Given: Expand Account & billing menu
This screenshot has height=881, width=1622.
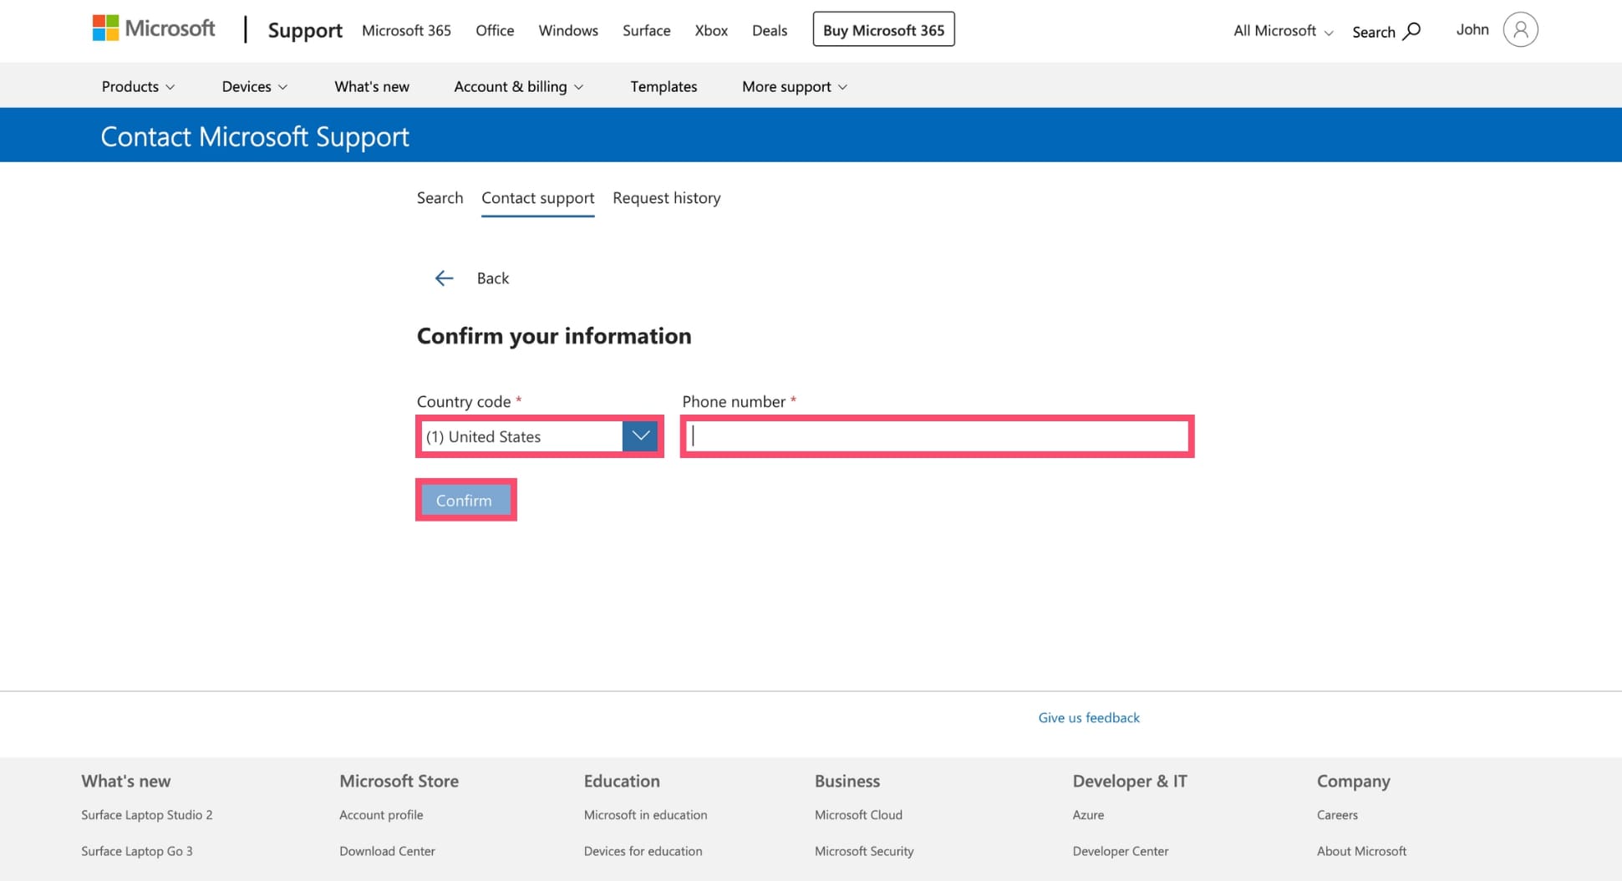Looking at the screenshot, I should [518, 86].
